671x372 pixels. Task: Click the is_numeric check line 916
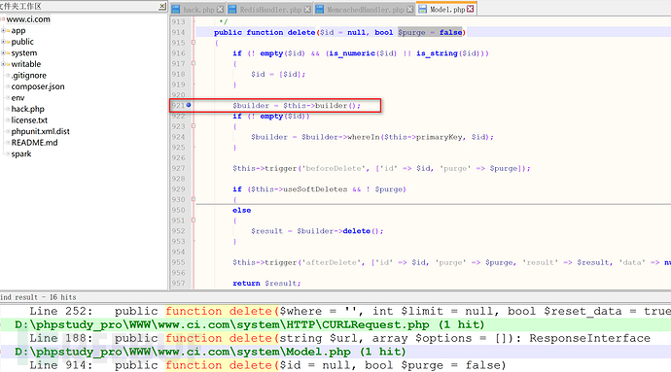click(x=361, y=53)
